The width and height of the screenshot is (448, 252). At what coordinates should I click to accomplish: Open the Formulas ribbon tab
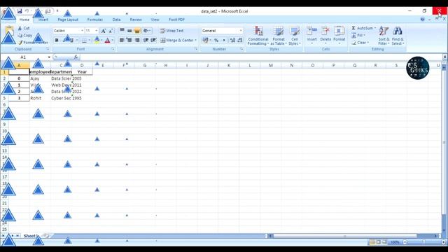95,20
